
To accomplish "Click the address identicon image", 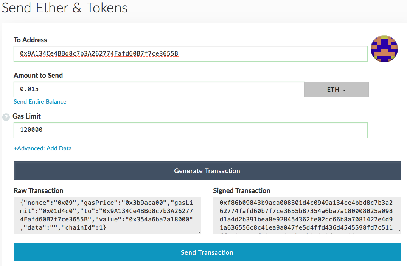I will click(x=384, y=49).
